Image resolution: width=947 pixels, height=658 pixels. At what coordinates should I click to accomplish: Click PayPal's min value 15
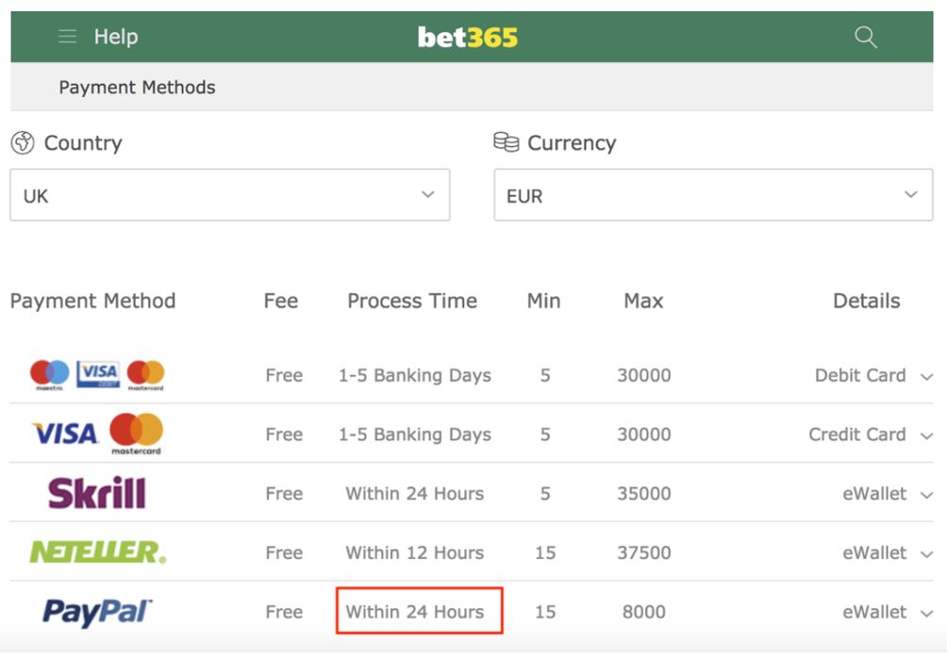pos(545,612)
